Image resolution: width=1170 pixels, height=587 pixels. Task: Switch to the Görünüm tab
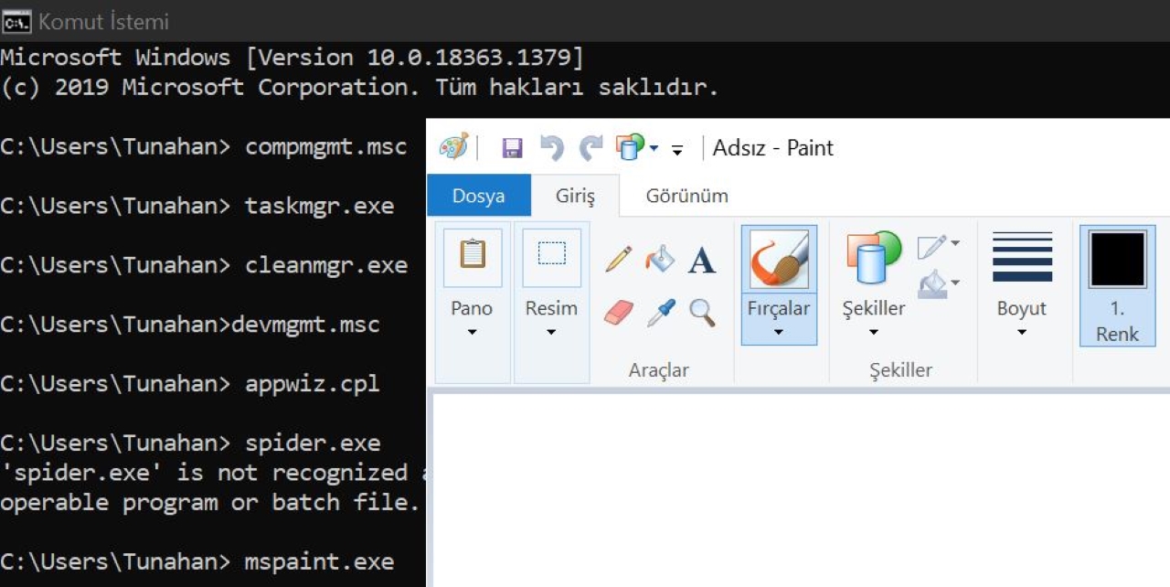pyautogui.click(x=686, y=196)
